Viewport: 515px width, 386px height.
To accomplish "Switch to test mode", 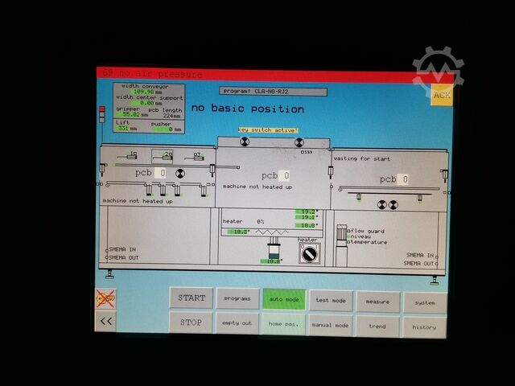I will (331, 300).
